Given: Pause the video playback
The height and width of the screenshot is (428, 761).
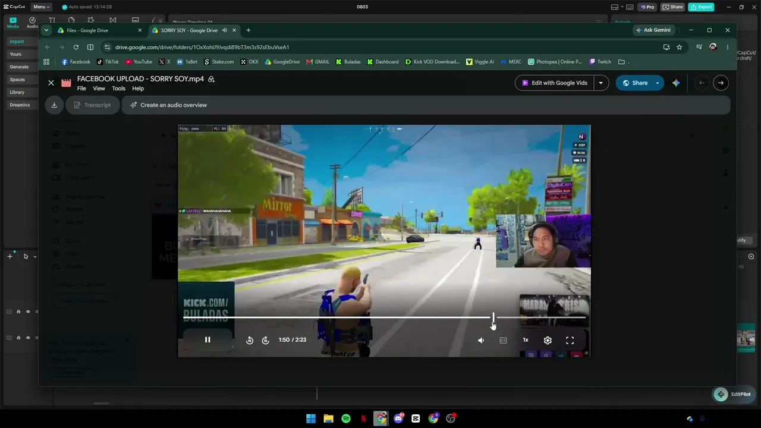Looking at the screenshot, I should point(207,340).
